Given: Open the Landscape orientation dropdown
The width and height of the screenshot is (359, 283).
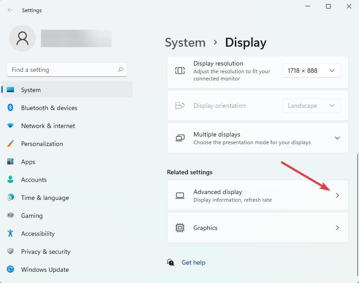Looking at the screenshot, I should (312, 106).
